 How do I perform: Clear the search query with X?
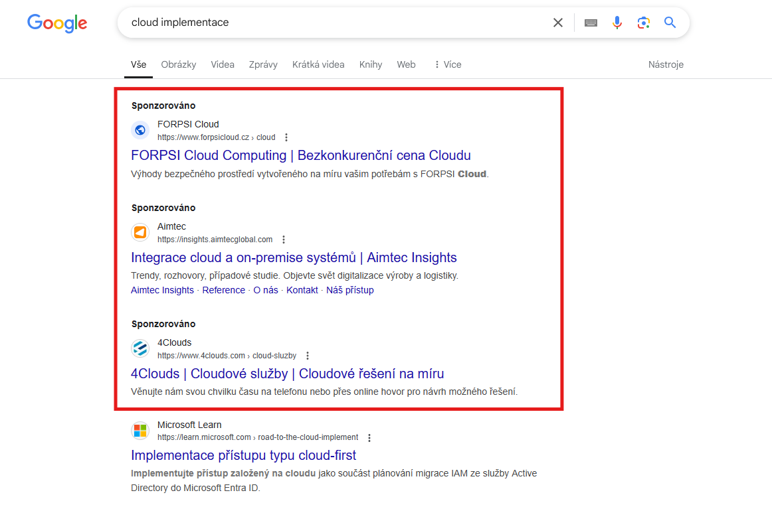coord(558,23)
